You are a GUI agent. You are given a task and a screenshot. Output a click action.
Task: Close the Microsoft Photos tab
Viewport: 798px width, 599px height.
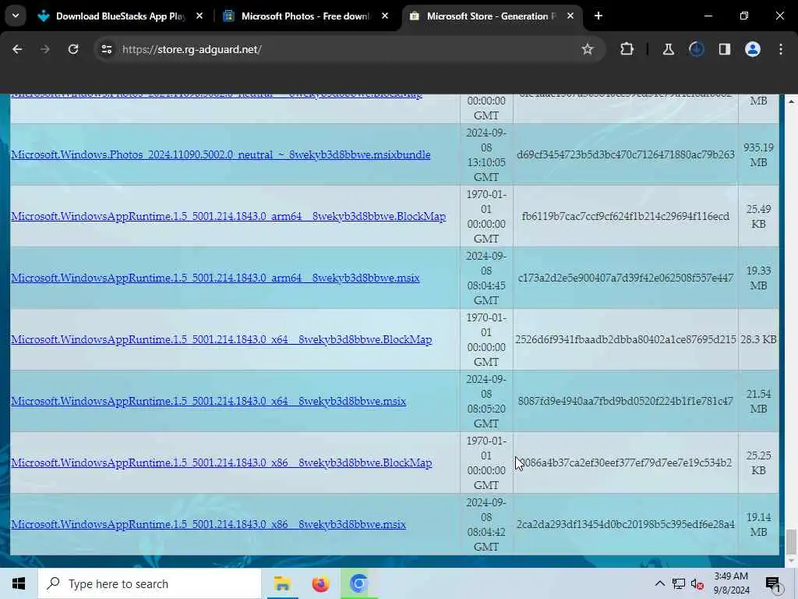point(385,16)
